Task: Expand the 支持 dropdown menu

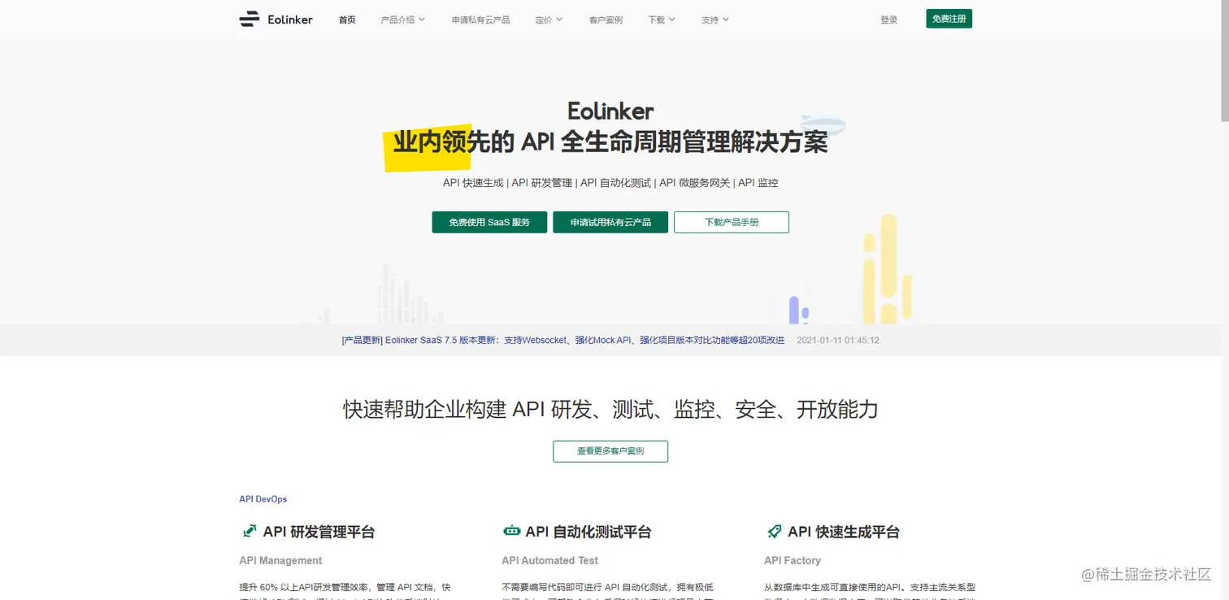Action: pos(715,20)
